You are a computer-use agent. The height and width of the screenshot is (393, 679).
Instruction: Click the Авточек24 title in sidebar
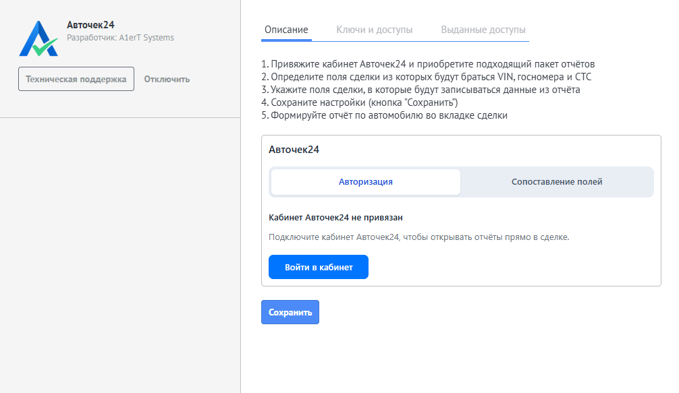pyautogui.click(x=90, y=25)
